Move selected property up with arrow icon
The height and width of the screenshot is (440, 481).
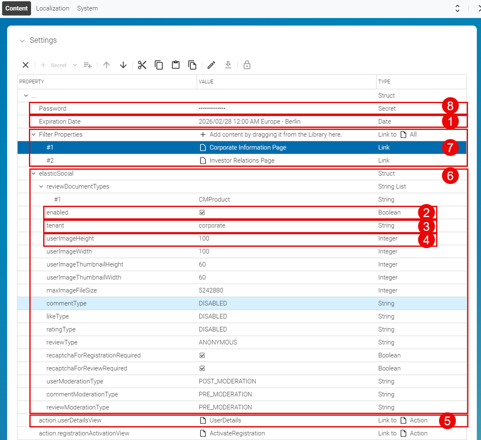point(107,65)
